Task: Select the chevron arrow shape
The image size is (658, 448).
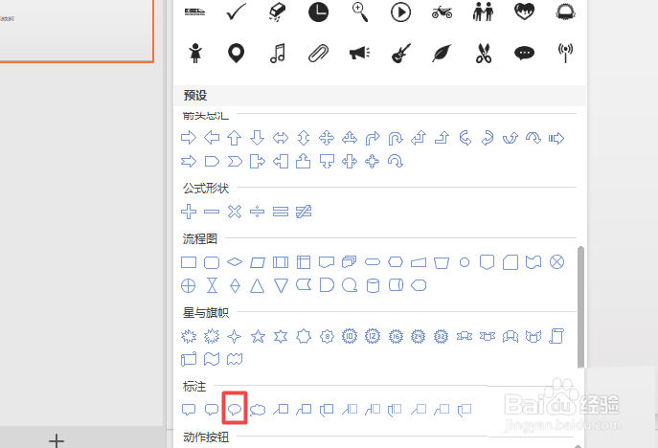Action: [x=235, y=161]
